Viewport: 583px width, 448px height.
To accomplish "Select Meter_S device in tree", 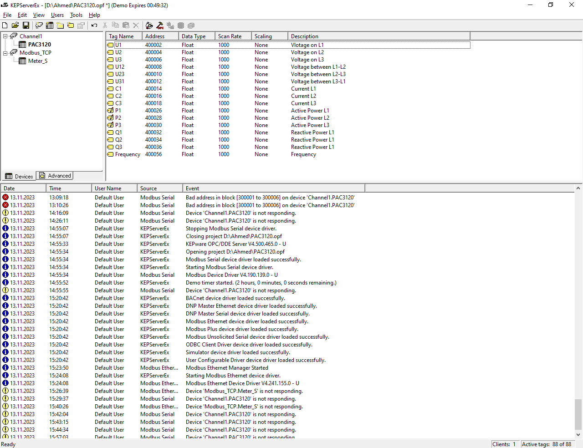I will pyautogui.click(x=38, y=61).
